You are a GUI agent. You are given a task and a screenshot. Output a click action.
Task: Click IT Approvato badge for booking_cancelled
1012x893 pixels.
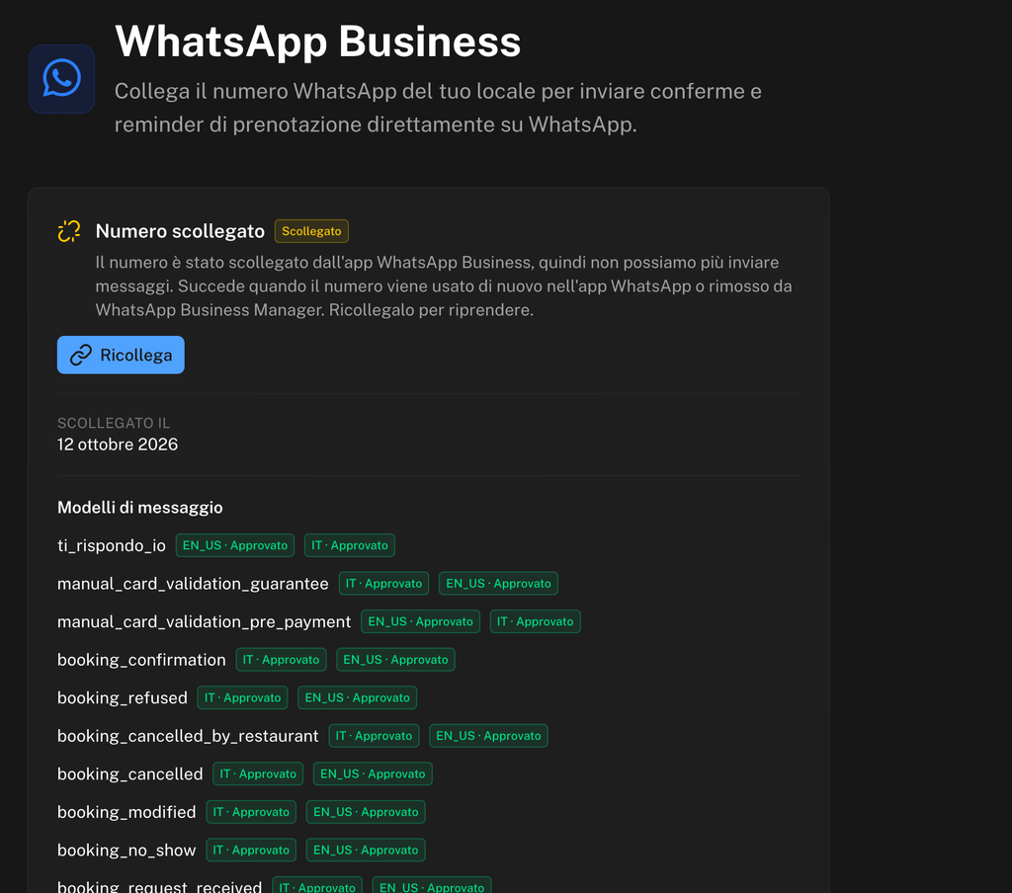258,773
